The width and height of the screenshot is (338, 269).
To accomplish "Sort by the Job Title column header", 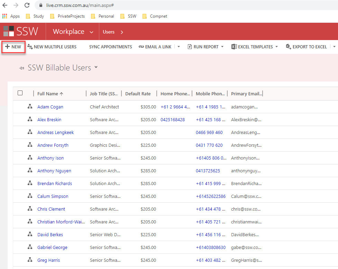I will [104, 94].
